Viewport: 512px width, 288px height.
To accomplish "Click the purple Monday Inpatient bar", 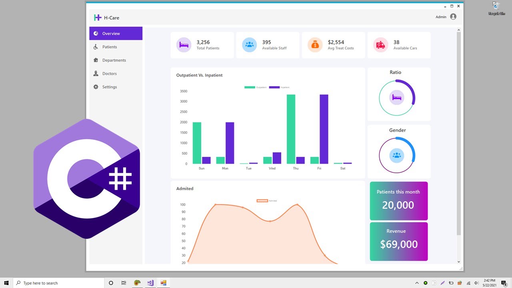I will [230, 143].
